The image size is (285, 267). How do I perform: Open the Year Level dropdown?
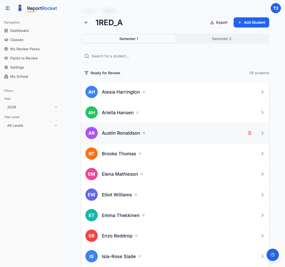click(32, 125)
